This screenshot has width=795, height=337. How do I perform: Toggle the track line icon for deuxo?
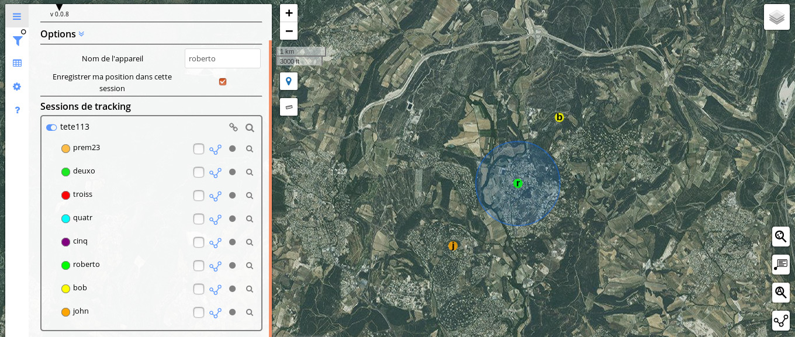(x=216, y=173)
